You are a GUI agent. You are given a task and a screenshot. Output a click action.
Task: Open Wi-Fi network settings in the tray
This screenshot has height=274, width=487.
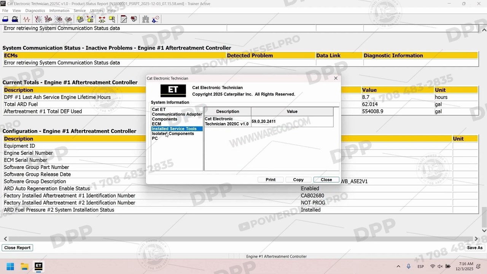[x=433, y=266]
